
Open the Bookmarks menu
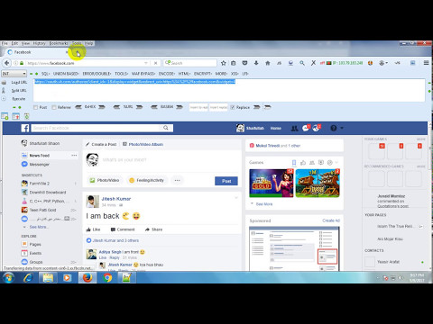(x=59, y=43)
